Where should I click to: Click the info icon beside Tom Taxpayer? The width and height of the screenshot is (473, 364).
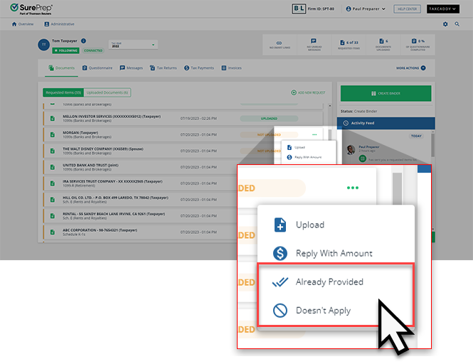(83, 41)
